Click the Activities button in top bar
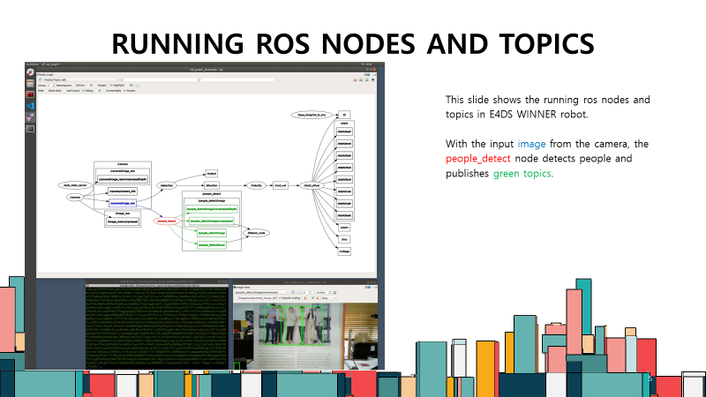Screen dimensions: 706x397 (33, 64)
